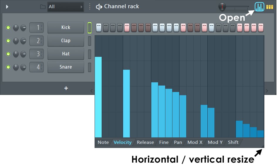The height and width of the screenshot is (167, 277).
Task: Click the Kick channel volume knob
Action: click(x=23, y=28)
